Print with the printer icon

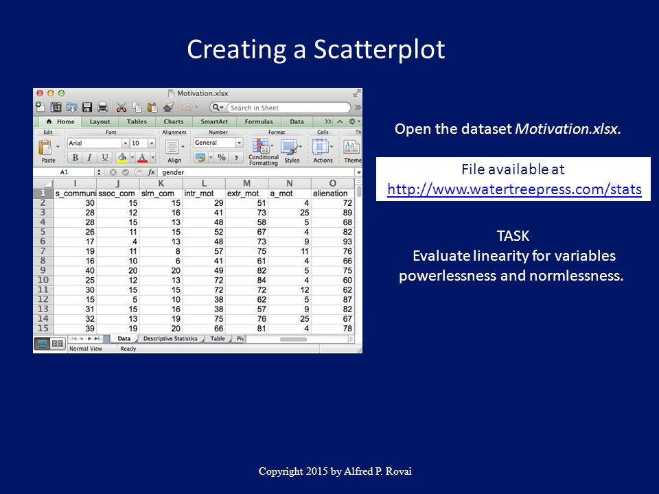[x=102, y=107]
